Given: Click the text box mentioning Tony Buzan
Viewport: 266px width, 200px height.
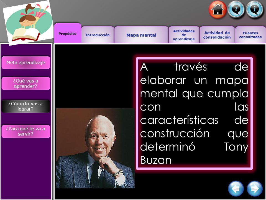Looking at the screenshot, I should click(194, 113).
